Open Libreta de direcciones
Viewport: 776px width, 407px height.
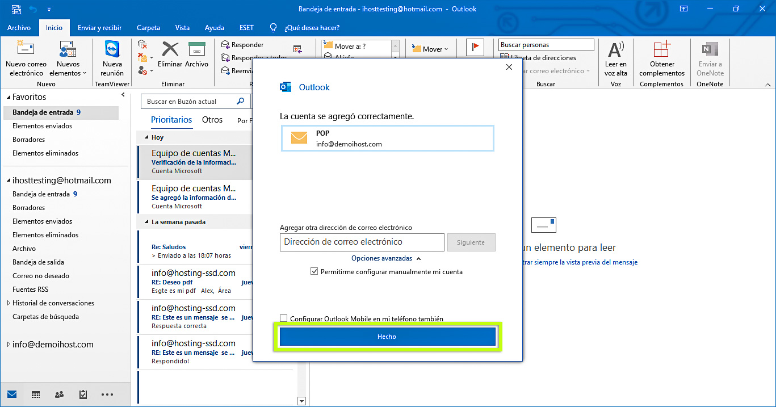(x=538, y=58)
